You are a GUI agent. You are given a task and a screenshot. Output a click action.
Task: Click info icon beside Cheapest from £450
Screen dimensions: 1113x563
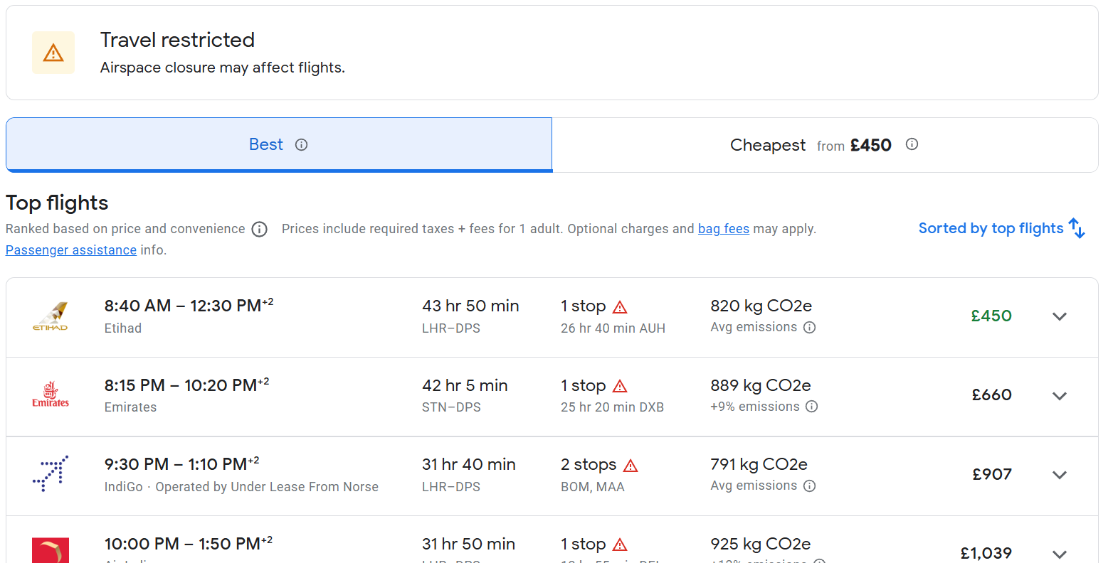(x=912, y=144)
